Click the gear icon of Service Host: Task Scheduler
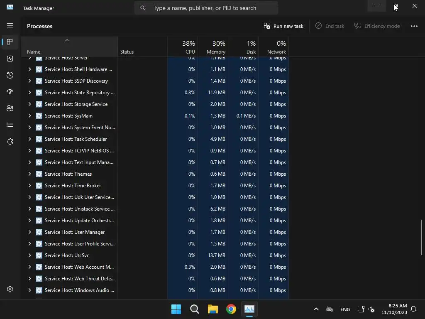Screen dimensions: 425x319 pos(39,139)
